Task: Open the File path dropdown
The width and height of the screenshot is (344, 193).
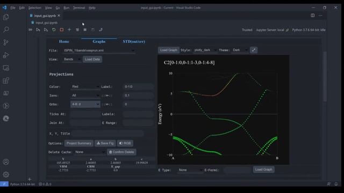Action: point(99,50)
